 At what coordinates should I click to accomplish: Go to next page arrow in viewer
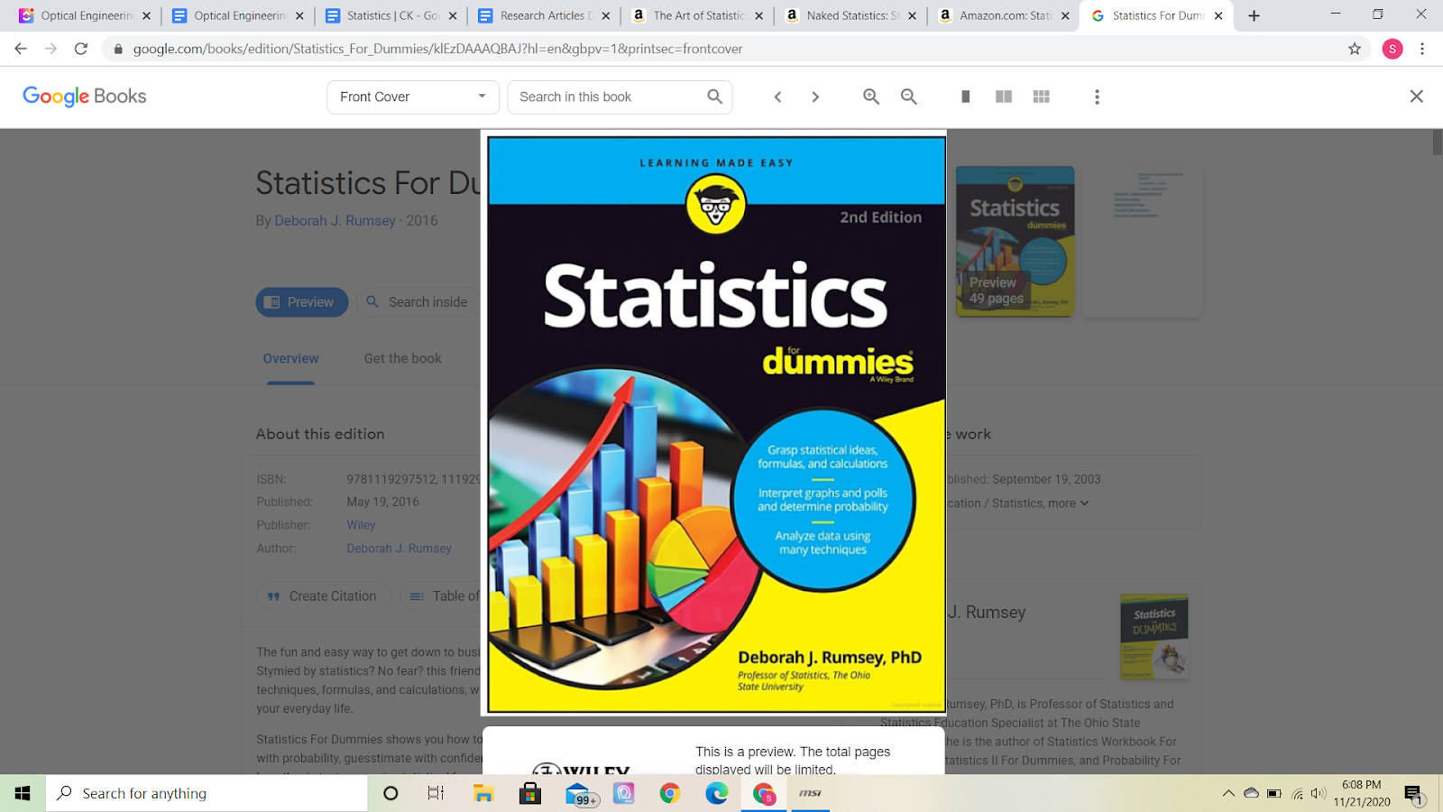(815, 97)
